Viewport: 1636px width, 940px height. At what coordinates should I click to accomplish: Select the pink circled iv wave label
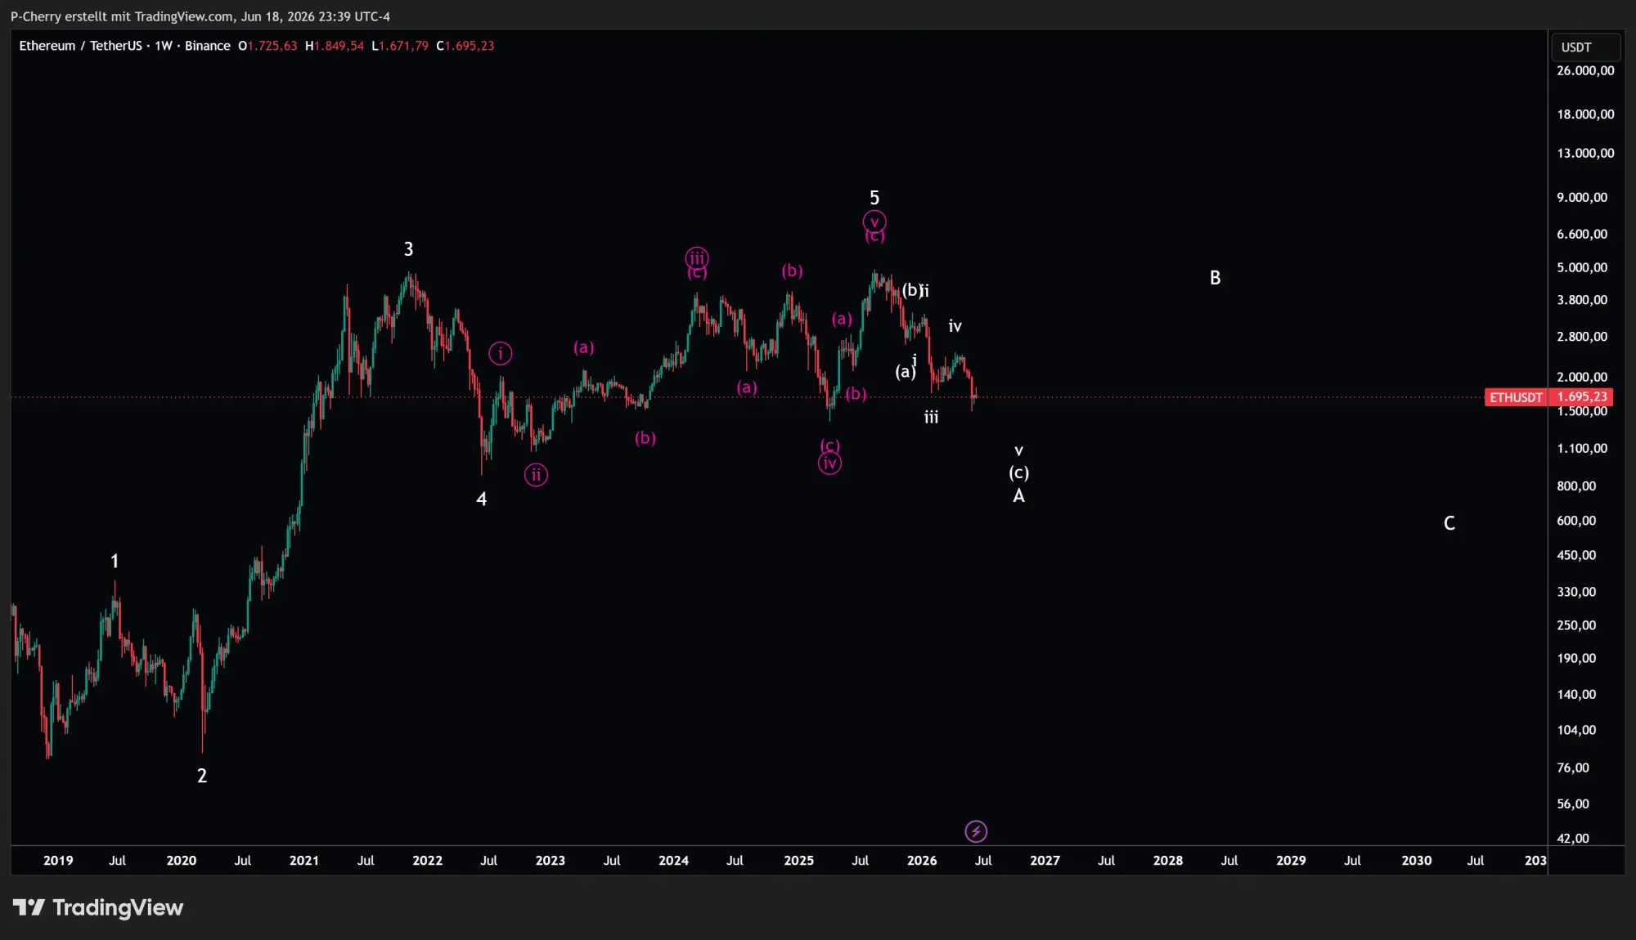click(829, 463)
